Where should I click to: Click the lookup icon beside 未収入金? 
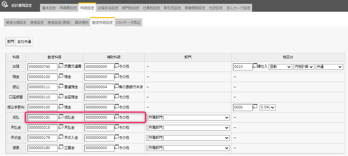point(61,137)
